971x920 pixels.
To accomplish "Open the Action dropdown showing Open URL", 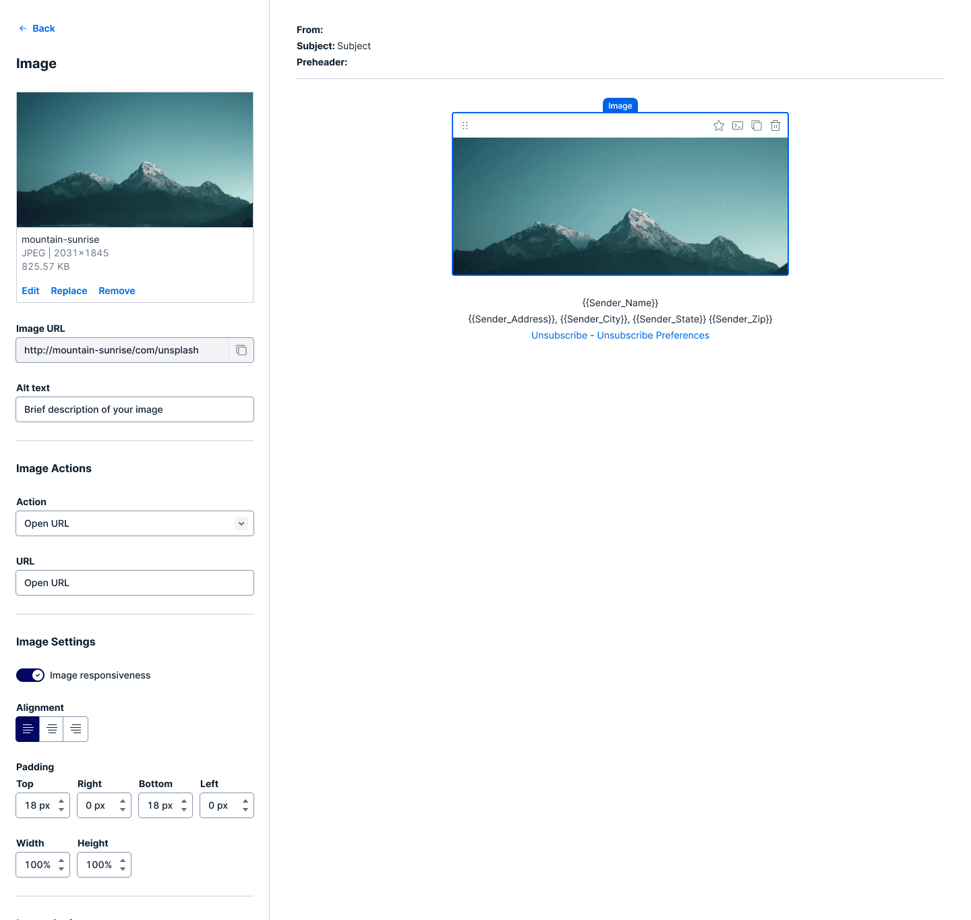I will pyautogui.click(x=135, y=523).
